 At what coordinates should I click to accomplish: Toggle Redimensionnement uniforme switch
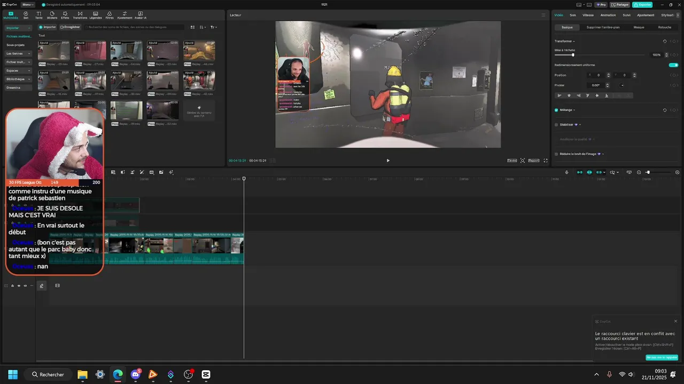(x=673, y=65)
